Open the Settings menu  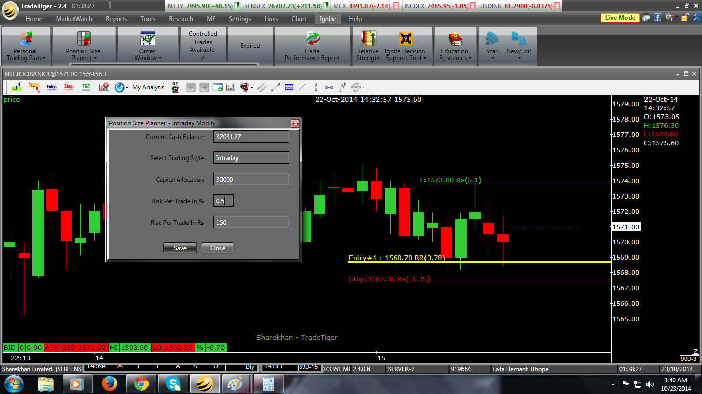coord(240,19)
